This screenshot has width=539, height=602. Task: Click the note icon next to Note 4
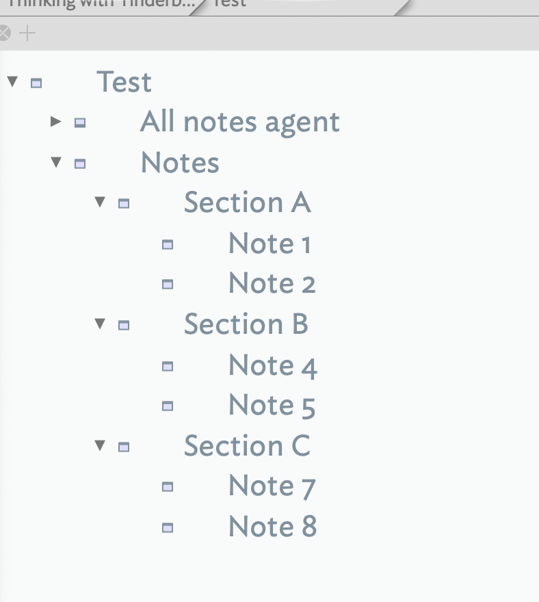click(168, 366)
